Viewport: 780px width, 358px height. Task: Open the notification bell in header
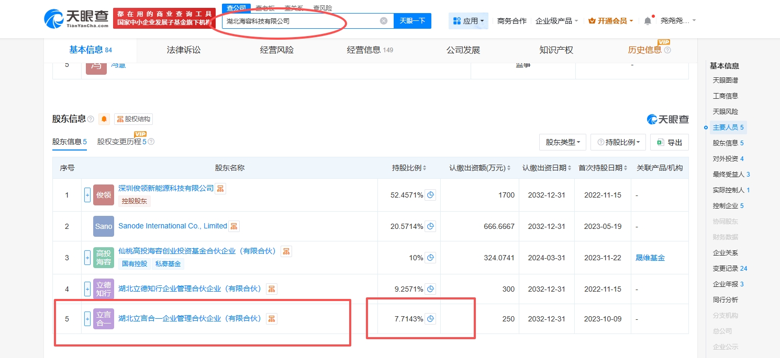pyautogui.click(x=648, y=21)
